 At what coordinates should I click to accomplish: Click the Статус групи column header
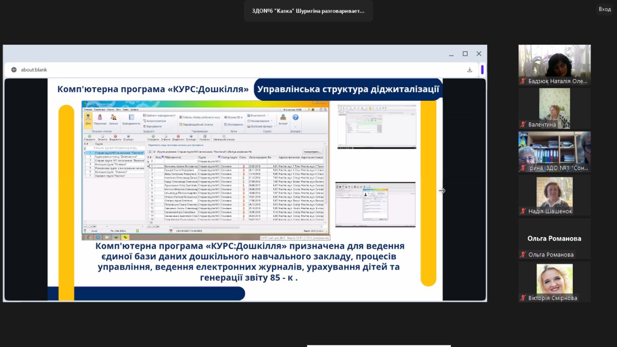(x=229, y=157)
